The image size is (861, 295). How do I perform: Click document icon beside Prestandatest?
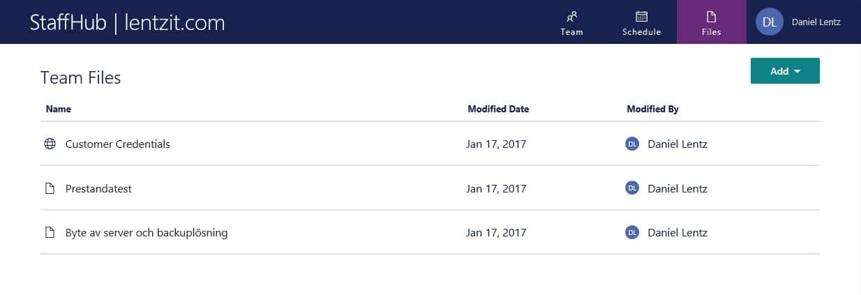tap(50, 188)
